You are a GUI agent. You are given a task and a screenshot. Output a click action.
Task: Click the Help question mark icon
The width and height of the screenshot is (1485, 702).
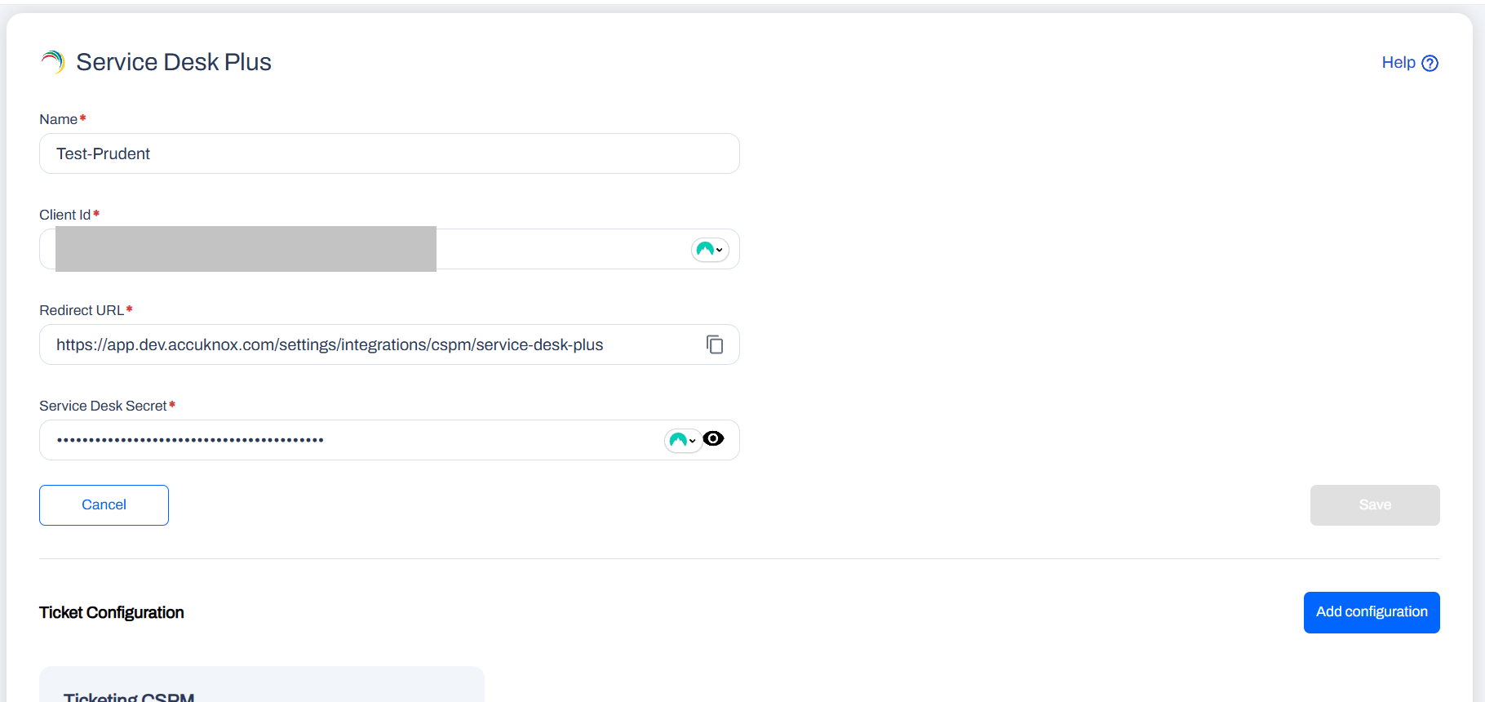(1430, 64)
